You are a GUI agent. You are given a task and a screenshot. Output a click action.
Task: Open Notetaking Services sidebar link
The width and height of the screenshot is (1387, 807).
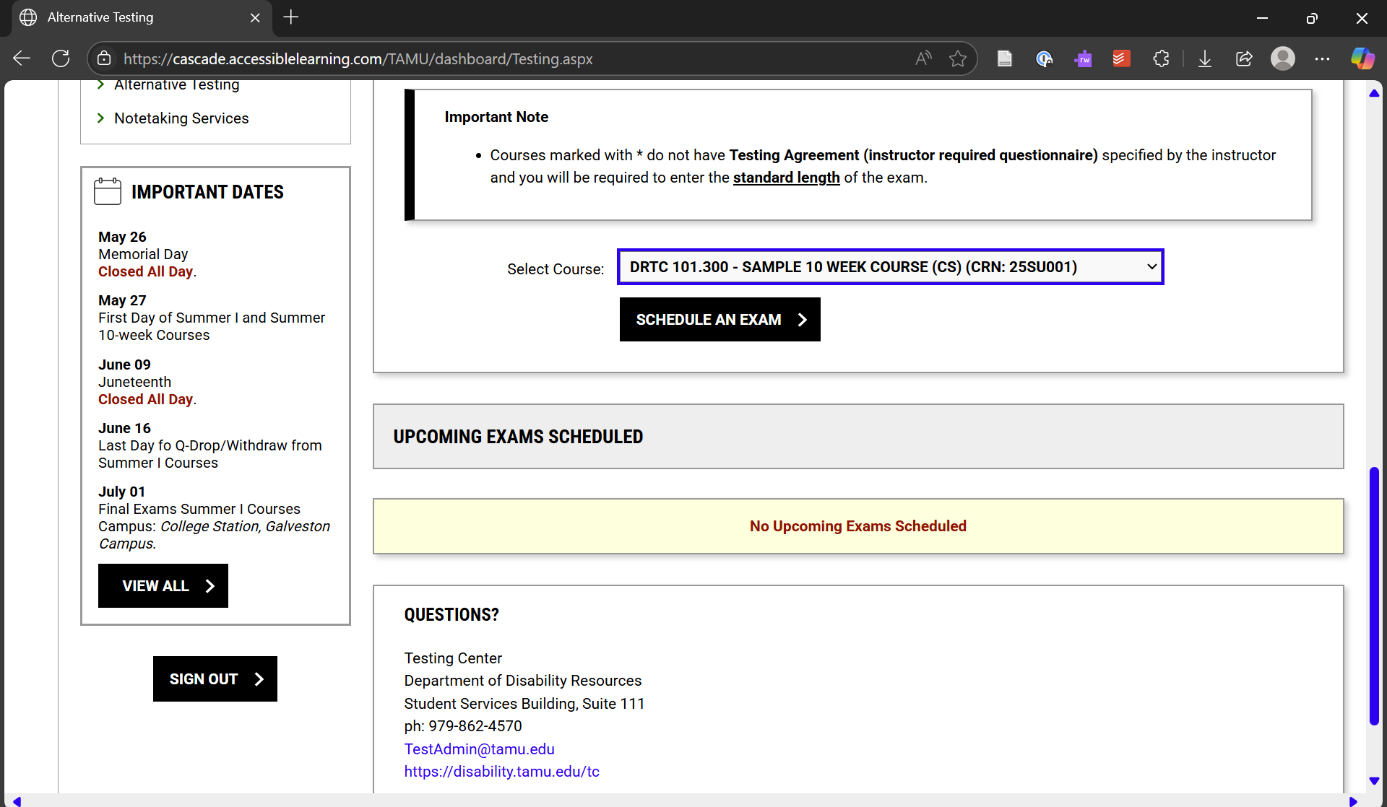point(181,118)
